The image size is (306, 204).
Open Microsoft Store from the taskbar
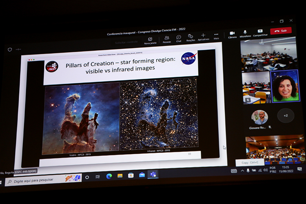(x=131, y=175)
